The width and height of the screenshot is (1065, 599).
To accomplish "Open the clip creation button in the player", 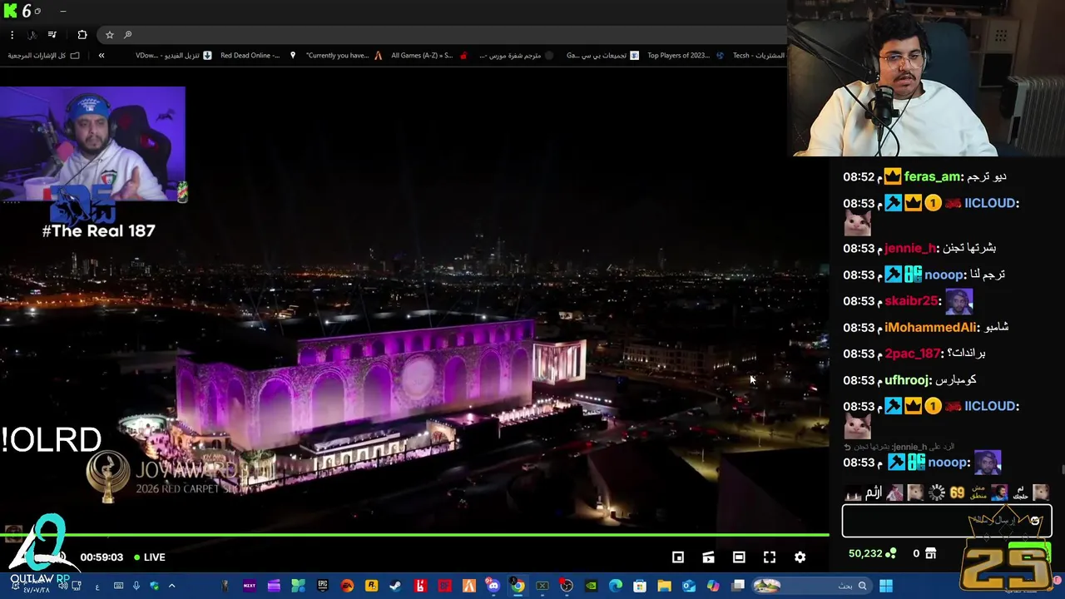I will click(708, 557).
